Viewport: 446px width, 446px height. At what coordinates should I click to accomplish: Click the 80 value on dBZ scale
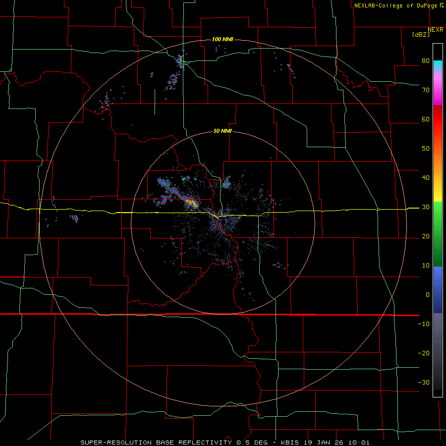[426, 61]
